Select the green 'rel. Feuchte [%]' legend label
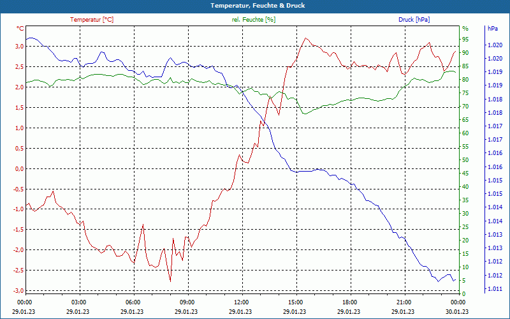This screenshot has height=319, width=510. [x=253, y=20]
